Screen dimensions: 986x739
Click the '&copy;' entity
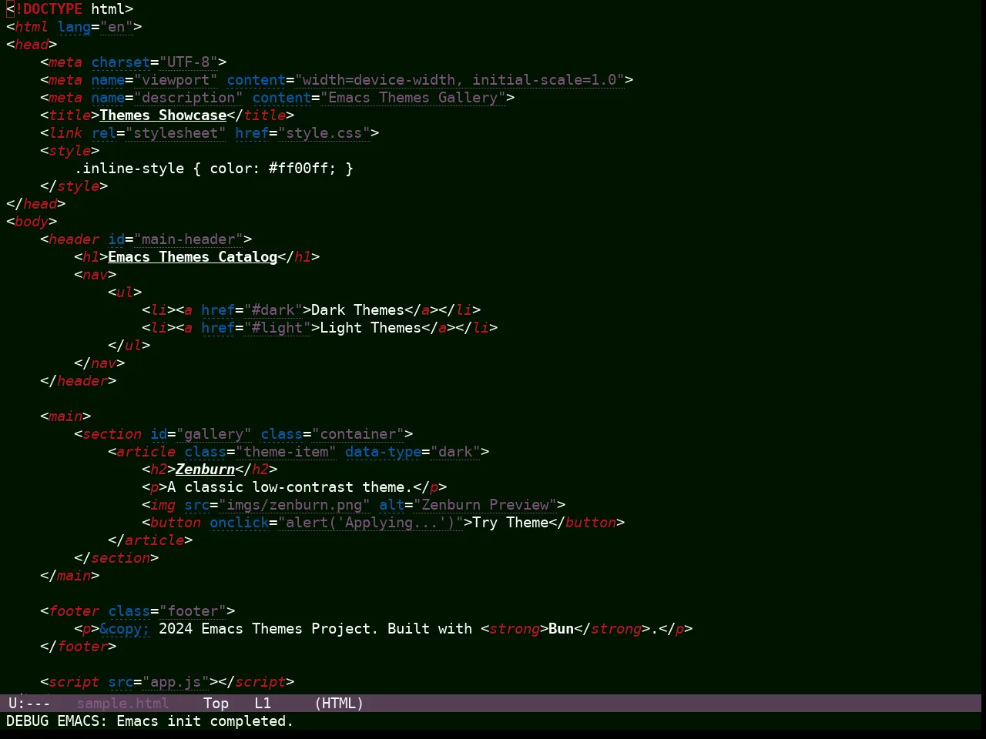point(125,629)
